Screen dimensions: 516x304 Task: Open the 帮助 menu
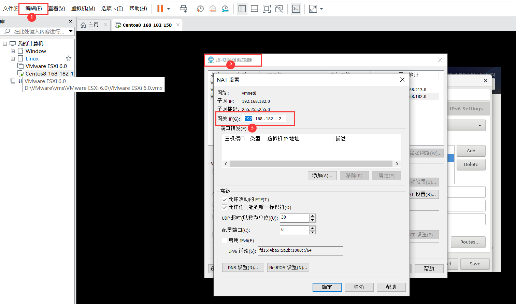pos(138,9)
